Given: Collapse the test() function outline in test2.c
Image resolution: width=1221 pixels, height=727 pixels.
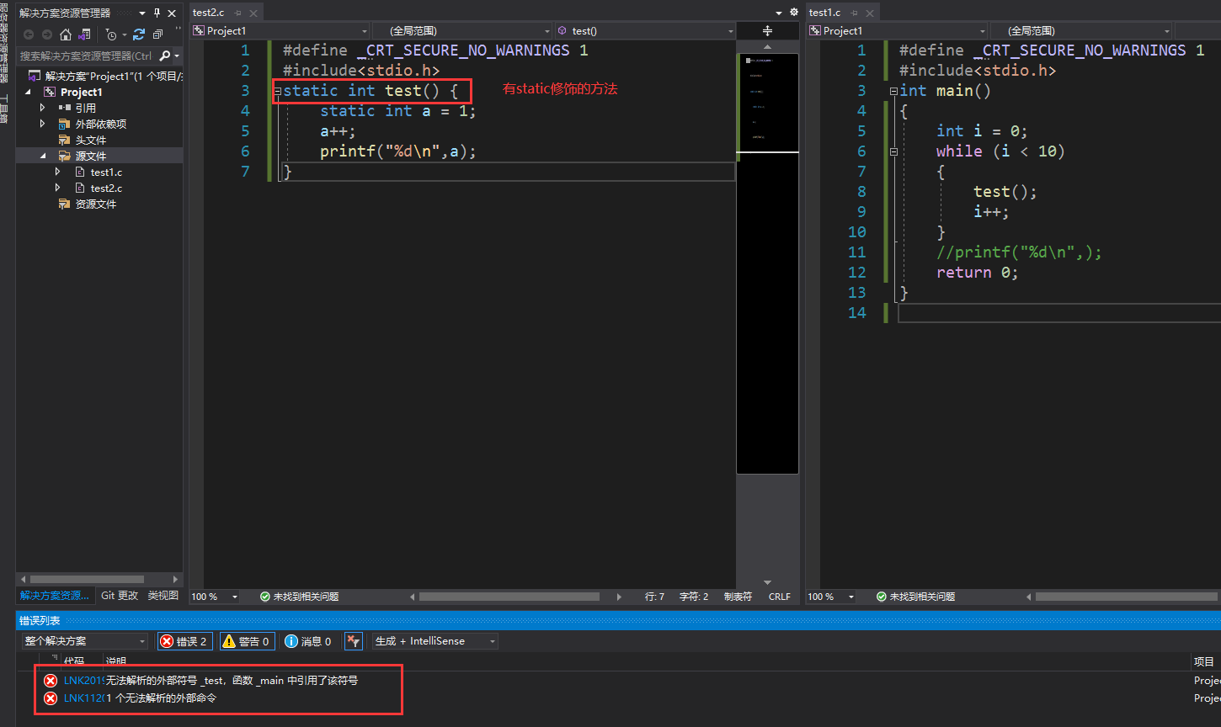Looking at the screenshot, I should [x=277, y=91].
